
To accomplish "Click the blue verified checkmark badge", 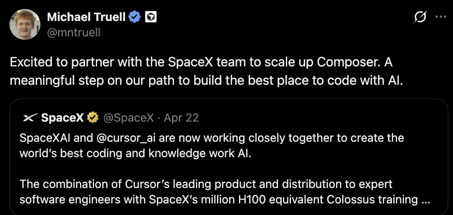I will pos(135,17).
